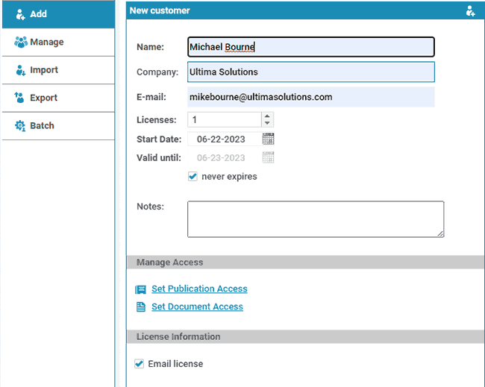Click the Notes resize handle corner
The width and height of the screenshot is (485, 387).
point(440,234)
